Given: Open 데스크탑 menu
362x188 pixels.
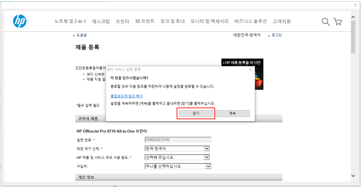Looking at the screenshot, I should (x=101, y=21).
